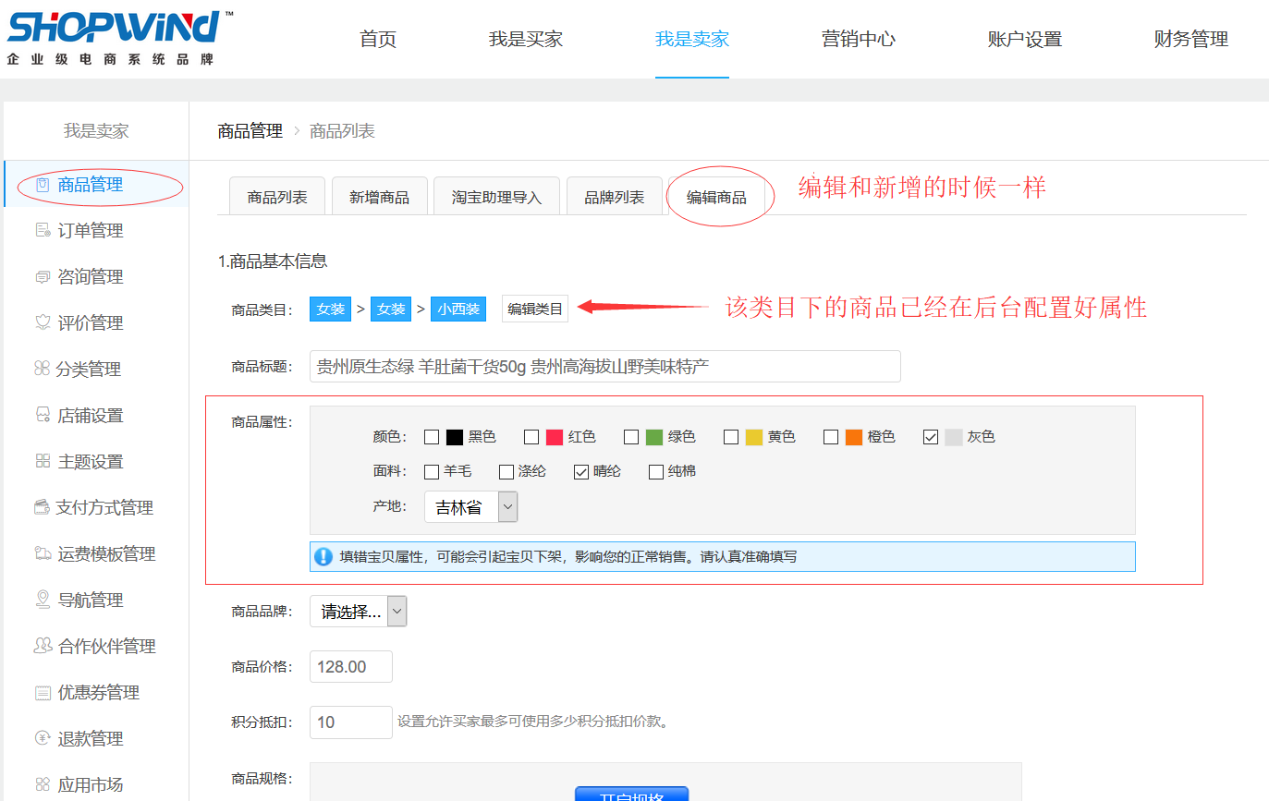Click the 店铺设置 sidebar icon
1269x801 pixels.
coord(43,415)
